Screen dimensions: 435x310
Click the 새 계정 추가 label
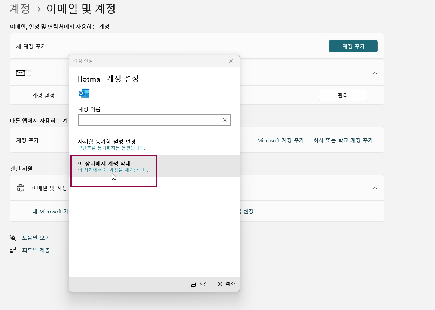point(31,46)
